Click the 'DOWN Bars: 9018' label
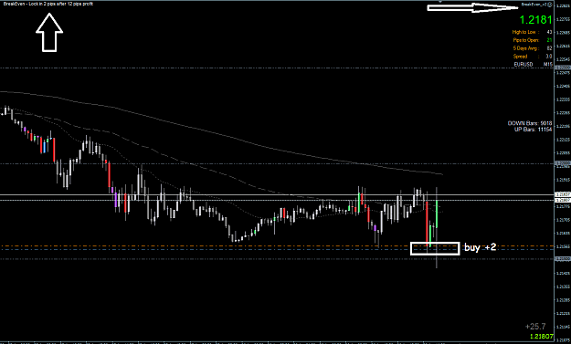 pyautogui.click(x=530, y=123)
